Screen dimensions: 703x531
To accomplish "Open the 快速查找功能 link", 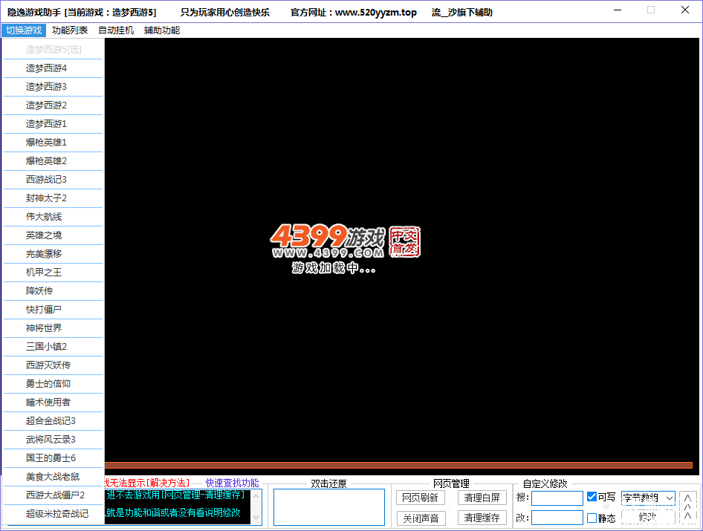I will click(x=232, y=483).
